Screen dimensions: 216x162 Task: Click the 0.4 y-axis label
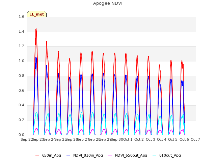click(21, 105)
